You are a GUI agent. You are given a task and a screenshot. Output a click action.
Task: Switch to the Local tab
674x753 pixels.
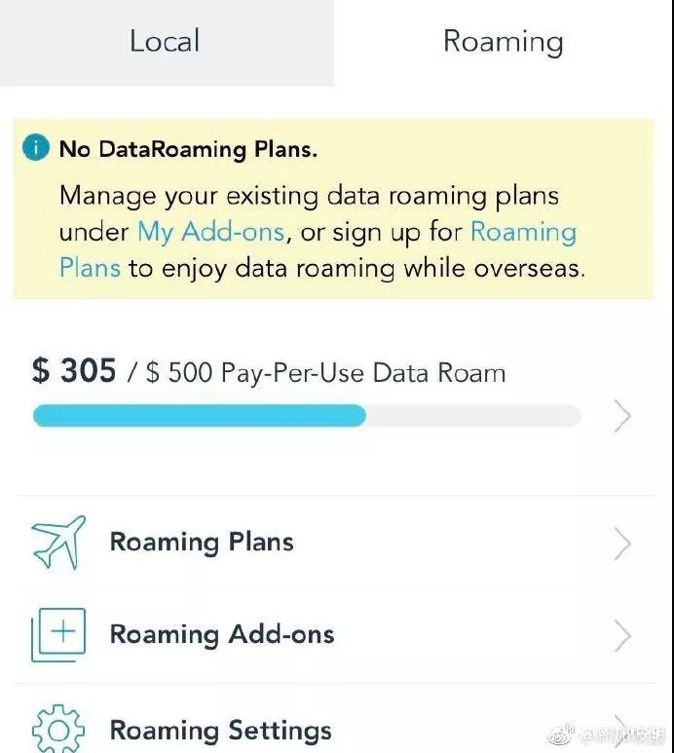point(165,41)
